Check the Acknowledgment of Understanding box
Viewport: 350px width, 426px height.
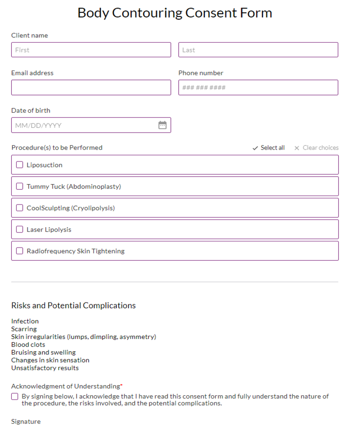[x=14, y=396]
